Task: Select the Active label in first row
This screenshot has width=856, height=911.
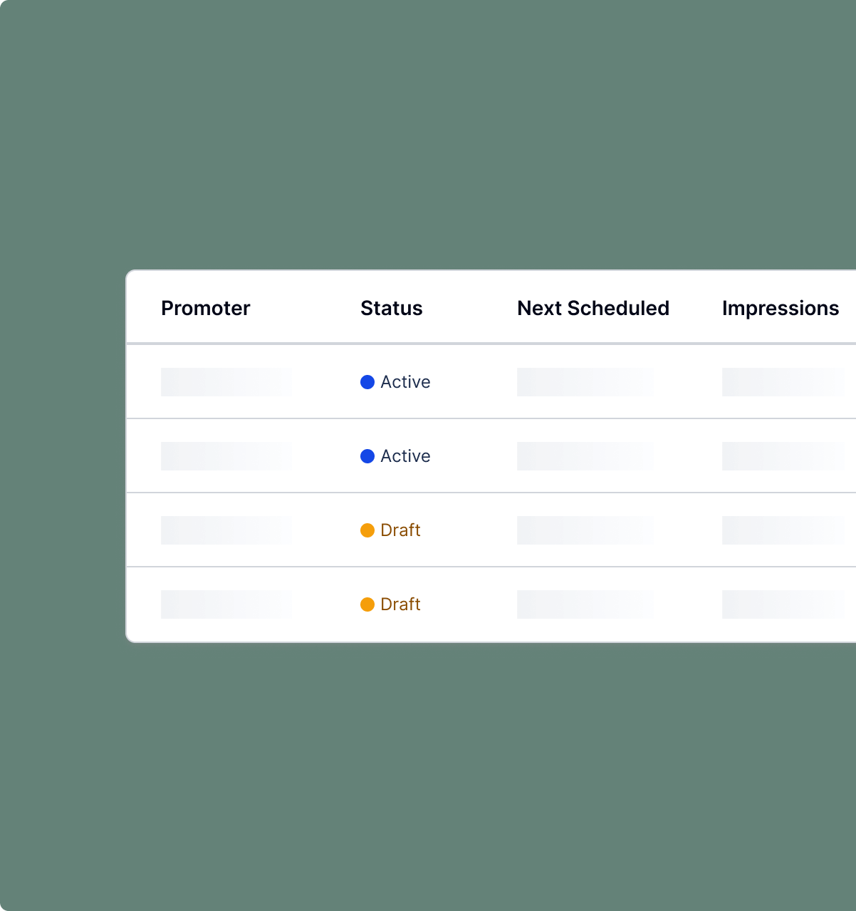Action: coord(405,382)
